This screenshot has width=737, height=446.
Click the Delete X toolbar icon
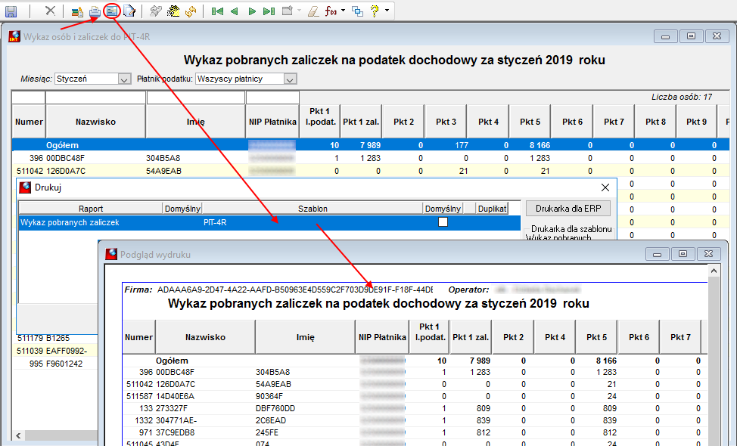[x=50, y=11]
